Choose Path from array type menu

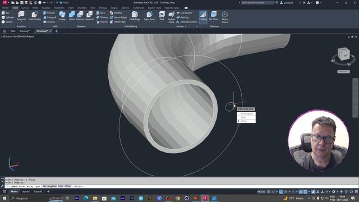[x=246, y=117]
